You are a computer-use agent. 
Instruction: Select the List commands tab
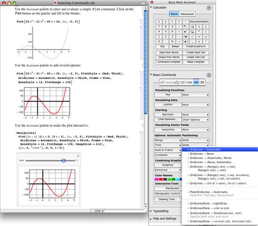pos(189,83)
